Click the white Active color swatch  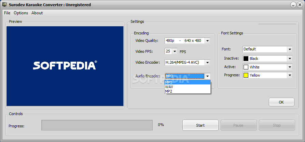point(246,67)
